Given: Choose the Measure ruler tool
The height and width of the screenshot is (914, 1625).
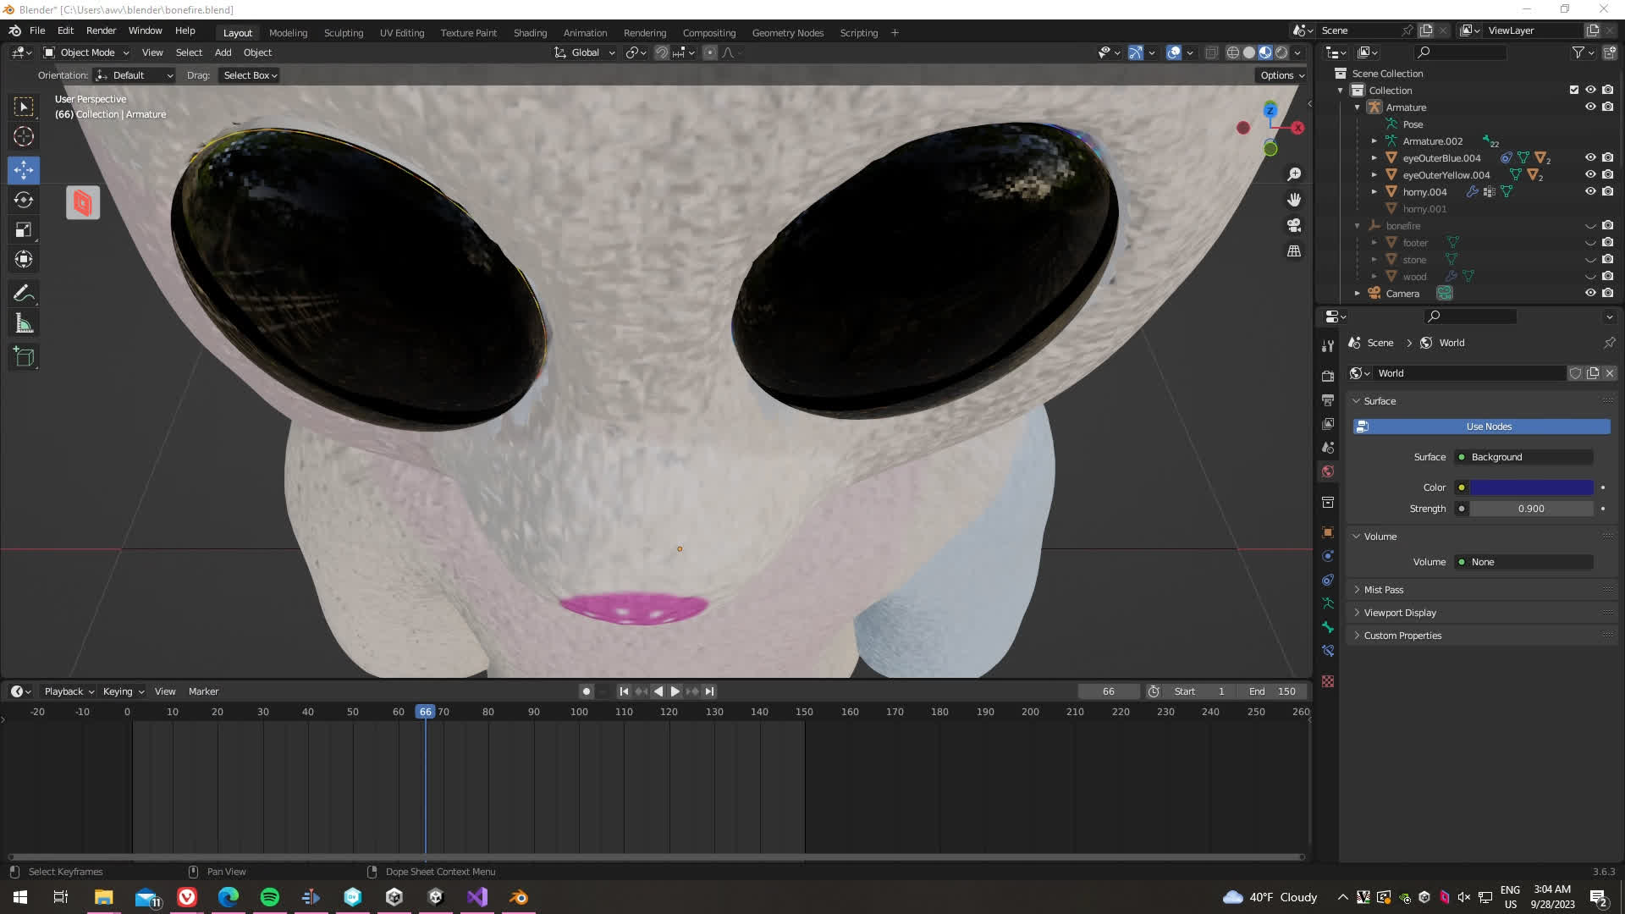Looking at the screenshot, I should click(24, 324).
